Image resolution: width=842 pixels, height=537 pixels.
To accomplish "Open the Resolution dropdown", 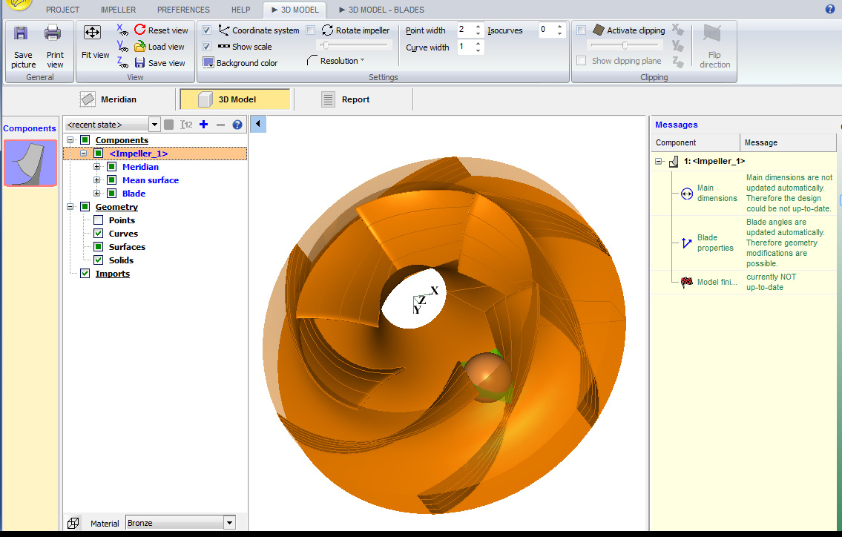I will pyautogui.click(x=342, y=61).
